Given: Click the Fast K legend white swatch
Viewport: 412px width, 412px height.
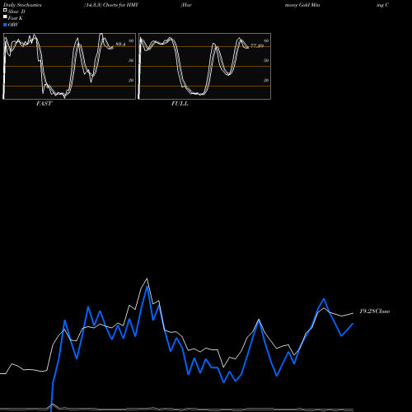Looking at the screenshot, I should click(5, 17).
